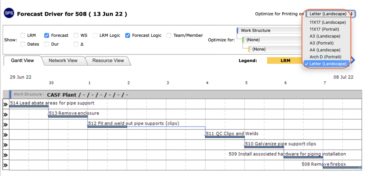The image size is (384, 176).
Task: Click the 508 Remove firebox bar
Action: click(342, 167)
